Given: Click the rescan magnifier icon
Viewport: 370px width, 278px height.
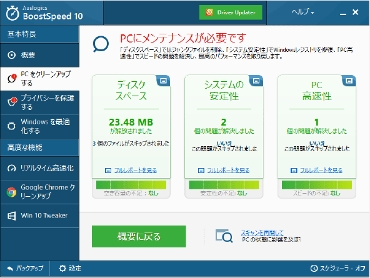Looking at the screenshot, I should (224, 236).
